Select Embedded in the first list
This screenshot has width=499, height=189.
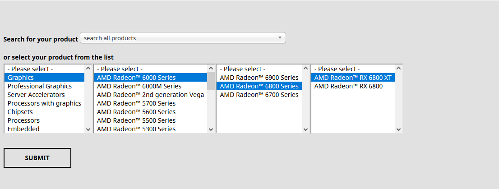[x=23, y=129]
